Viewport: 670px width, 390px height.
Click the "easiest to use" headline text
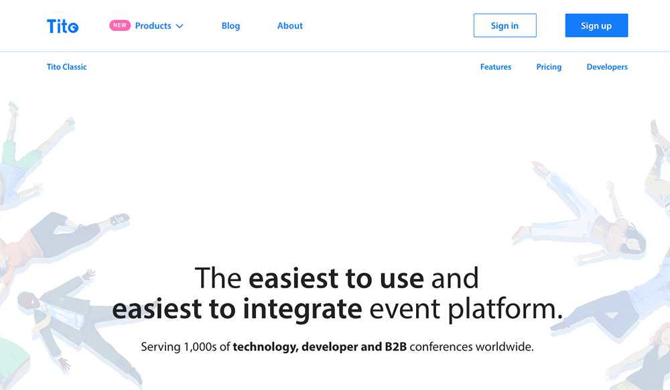(x=336, y=278)
